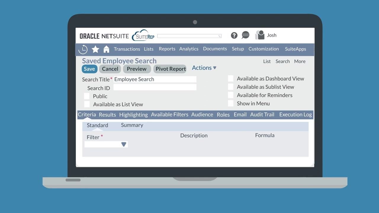Select the Standard subtab
The image size is (379, 213).
coord(97,125)
